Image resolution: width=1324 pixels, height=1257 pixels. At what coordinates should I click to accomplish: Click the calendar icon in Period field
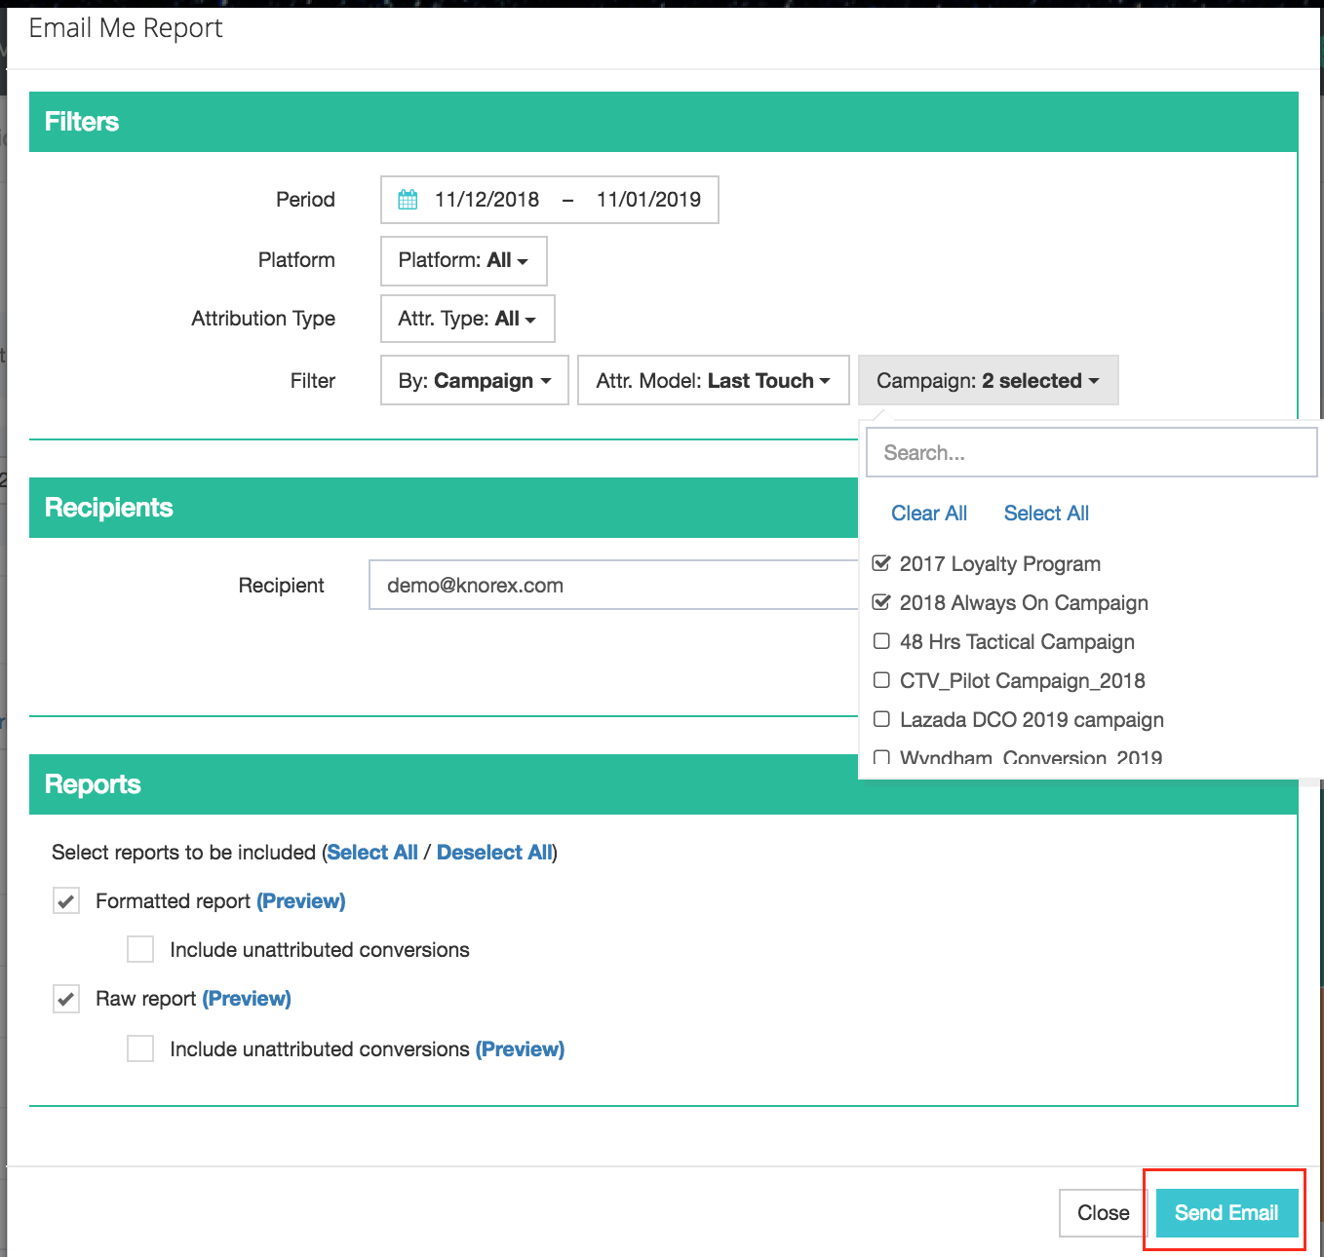point(408,200)
